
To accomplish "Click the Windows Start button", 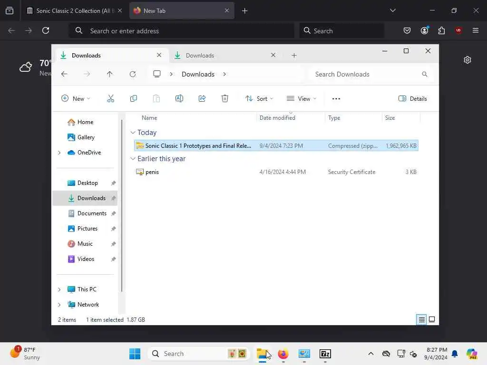I will tap(135, 354).
